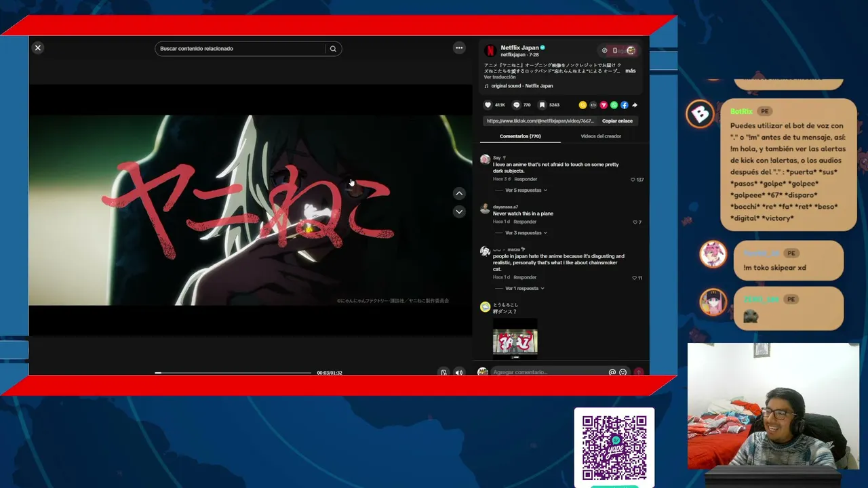Click the Copiar enlace button
This screenshot has height=488, width=868.
[x=617, y=121]
